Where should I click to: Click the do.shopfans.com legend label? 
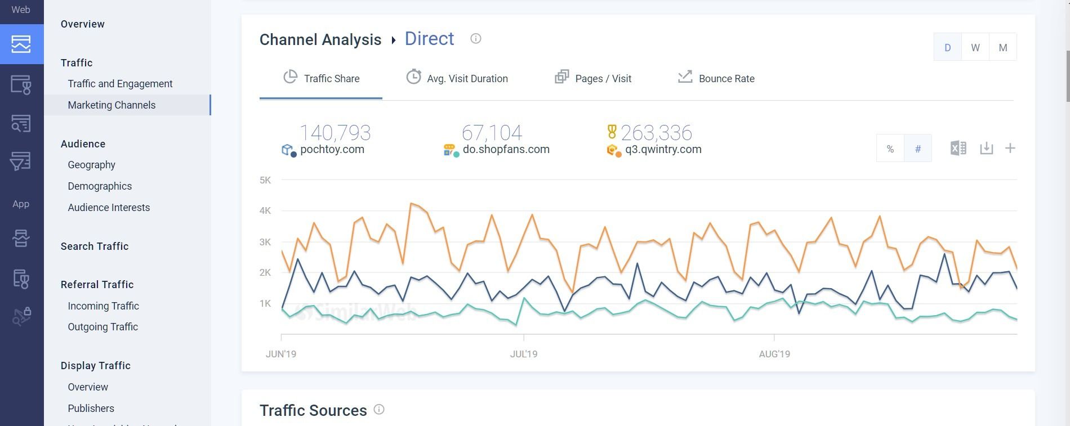click(x=506, y=149)
